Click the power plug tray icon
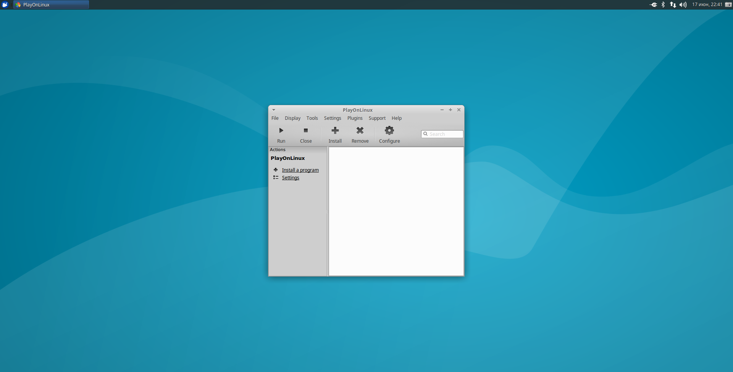Viewport: 733px width, 372px height. click(x=653, y=5)
